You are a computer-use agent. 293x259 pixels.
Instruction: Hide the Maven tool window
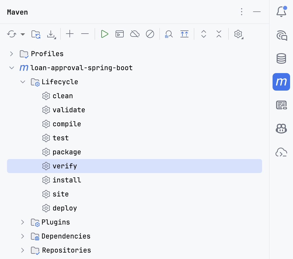coord(257,12)
